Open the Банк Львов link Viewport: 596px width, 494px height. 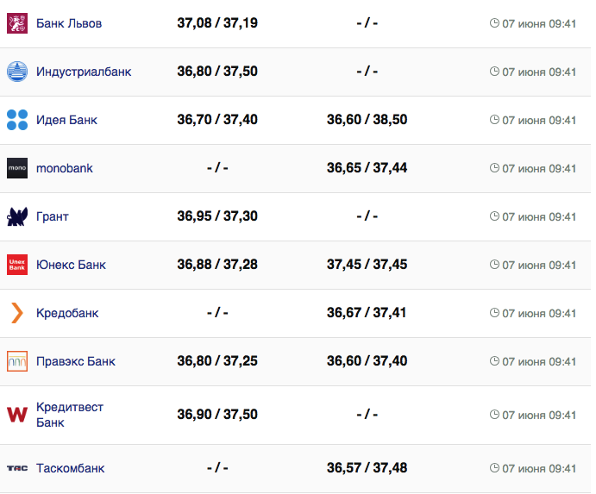pyautogui.click(x=69, y=23)
